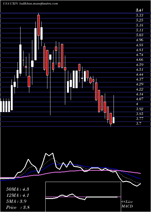The image size is (151, 212).
Task: Select the 4.51 price axis label
Action: pos(140,69)
